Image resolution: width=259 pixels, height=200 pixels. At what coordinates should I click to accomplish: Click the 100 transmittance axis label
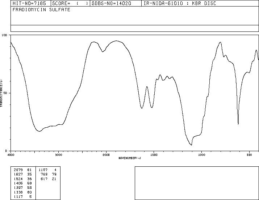pos(4,35)
